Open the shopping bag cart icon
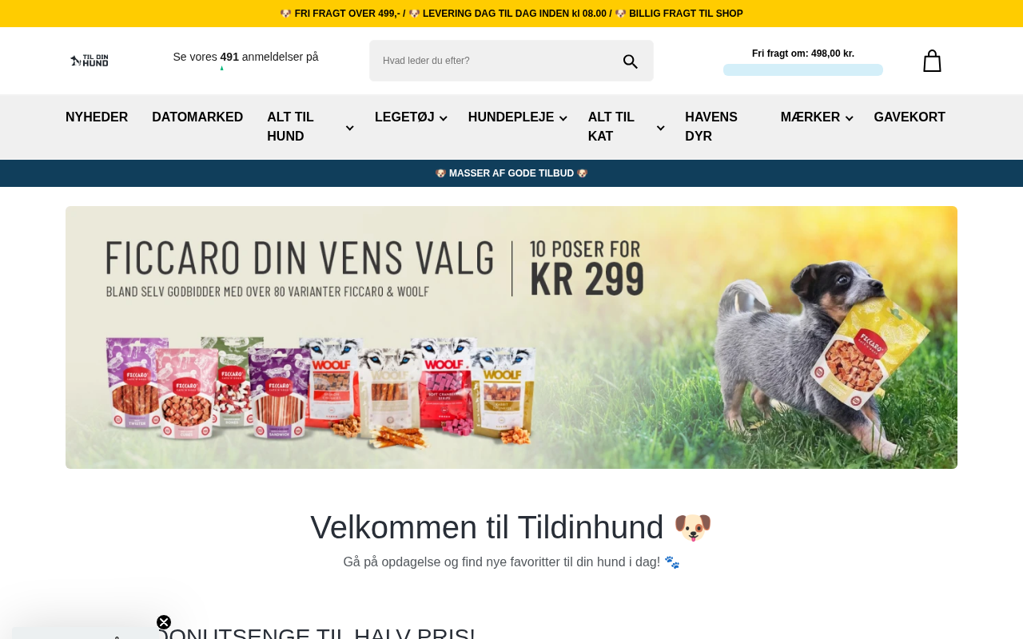The width and height of the screenshot is (1023, 639). pos(932,61)
